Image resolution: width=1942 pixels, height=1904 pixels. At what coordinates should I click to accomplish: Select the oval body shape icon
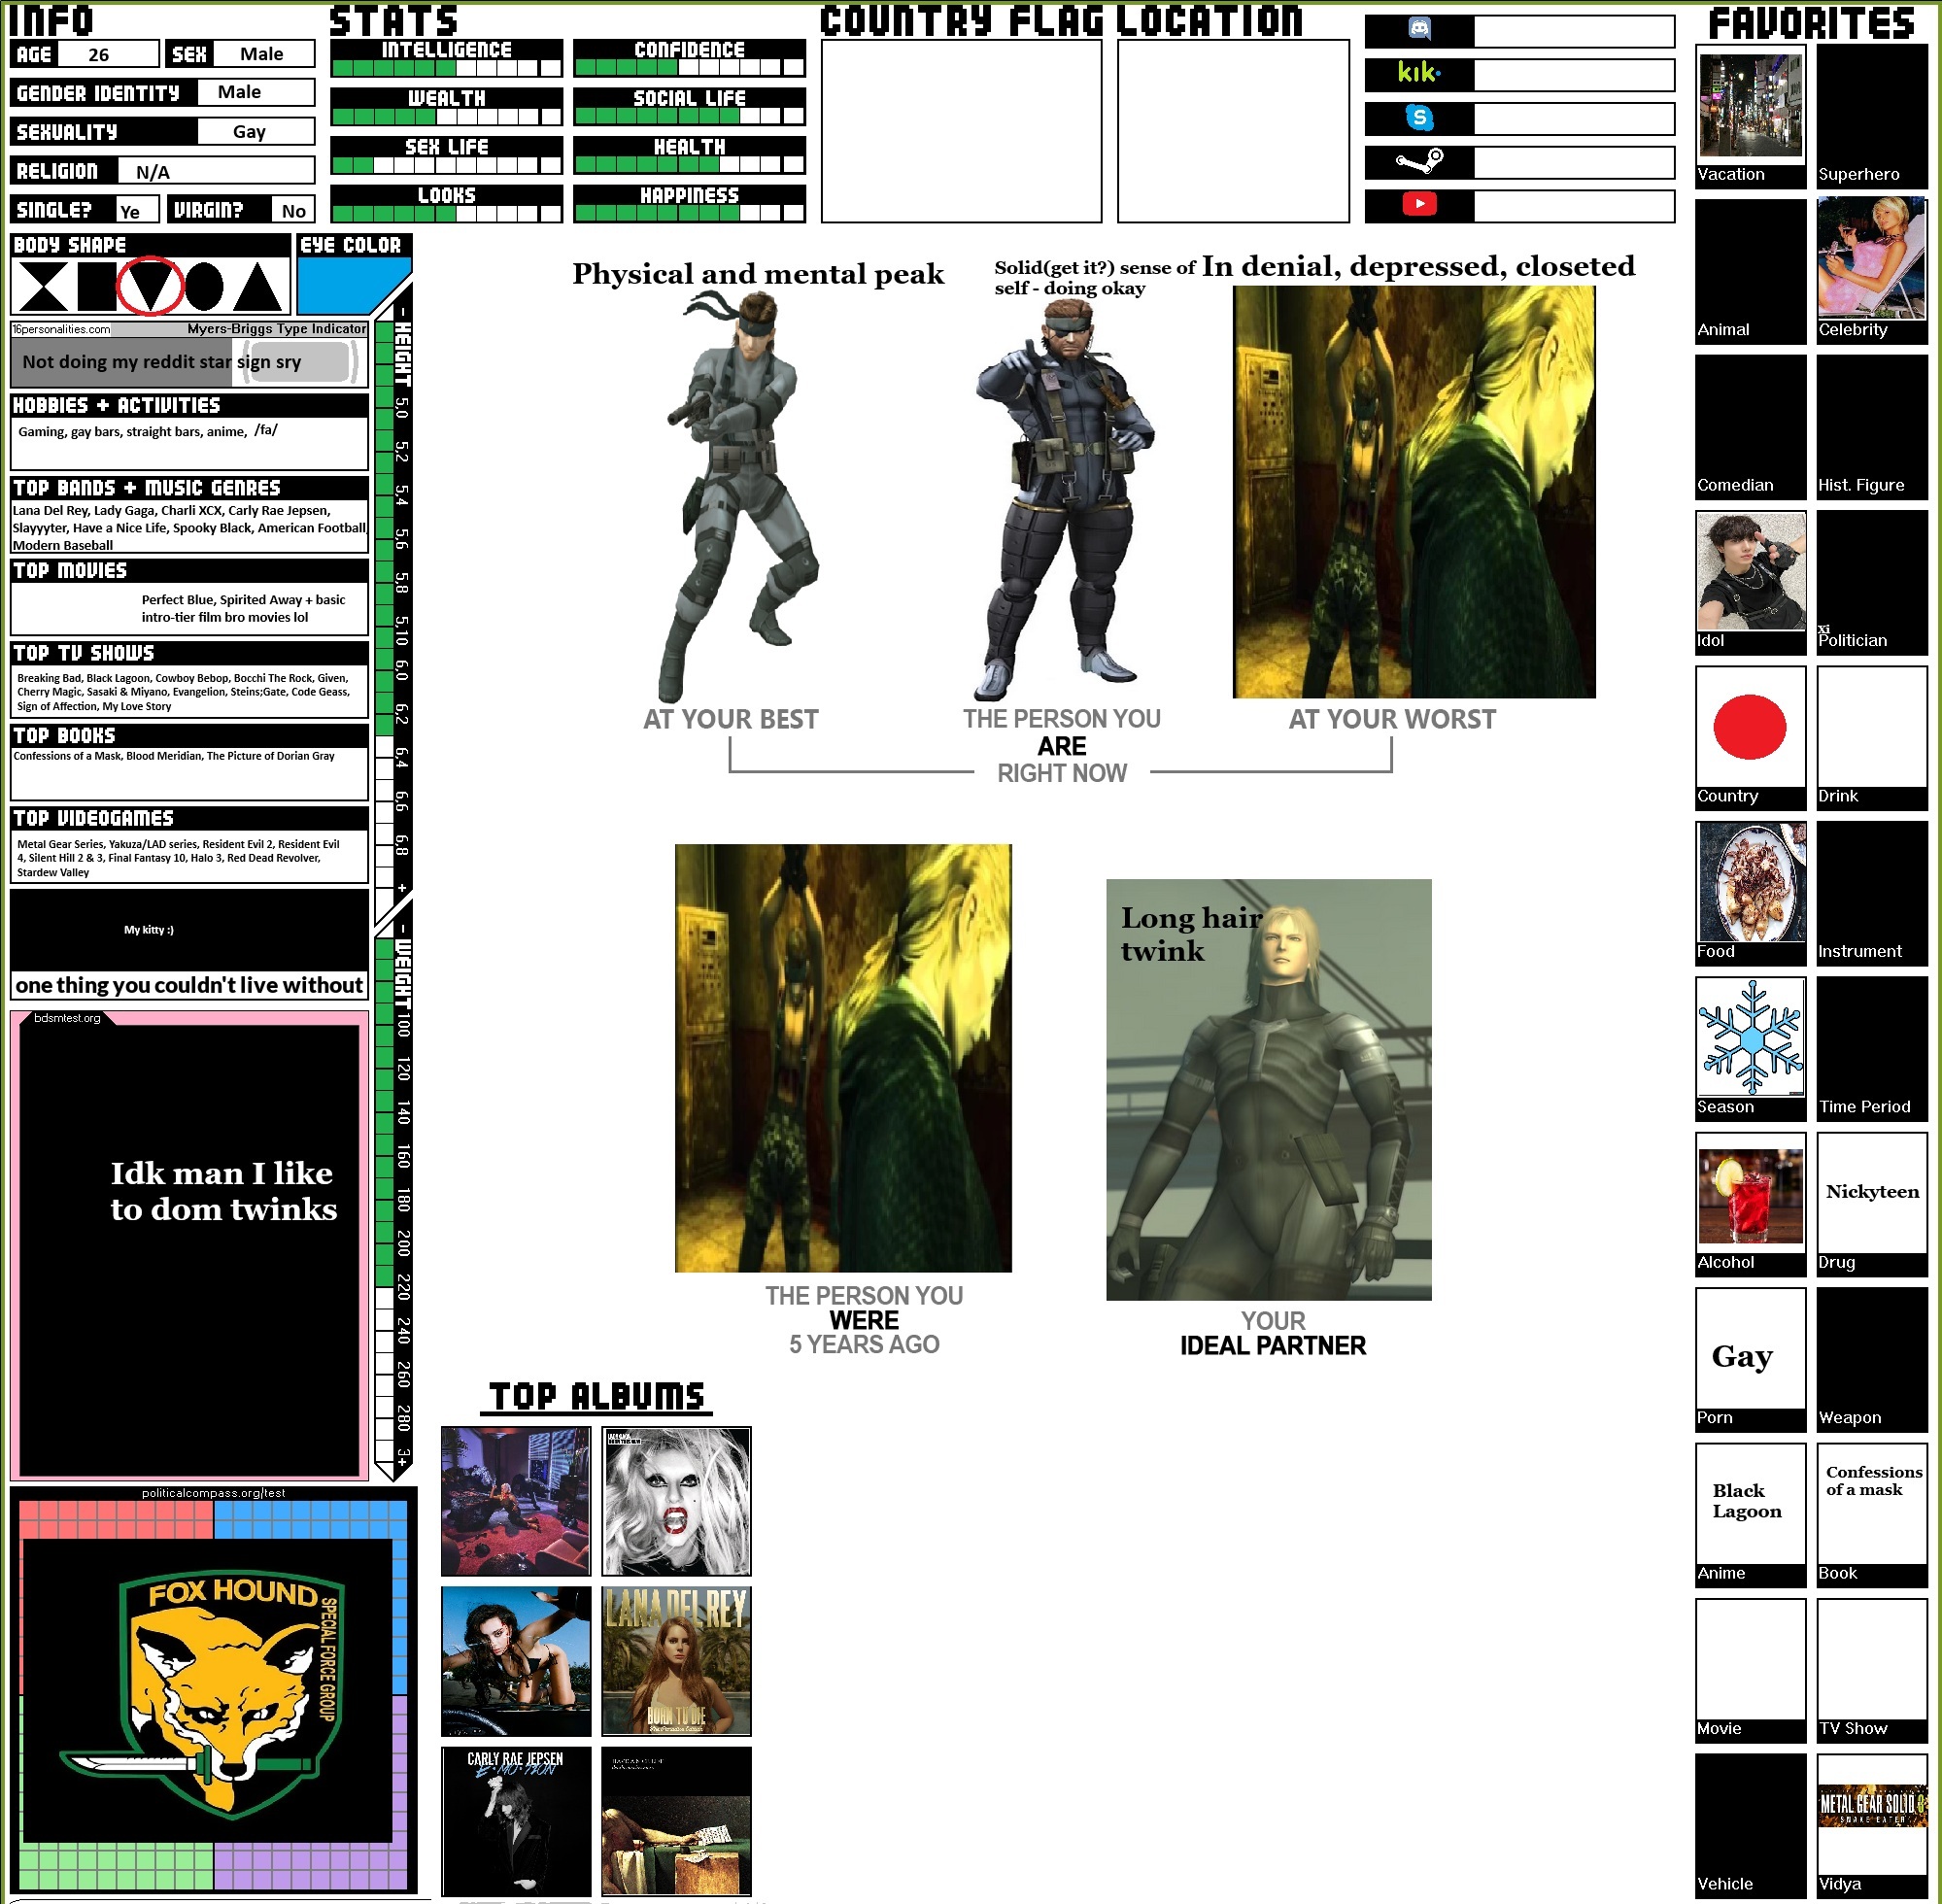pyautogui.click(x=204, y=287)
